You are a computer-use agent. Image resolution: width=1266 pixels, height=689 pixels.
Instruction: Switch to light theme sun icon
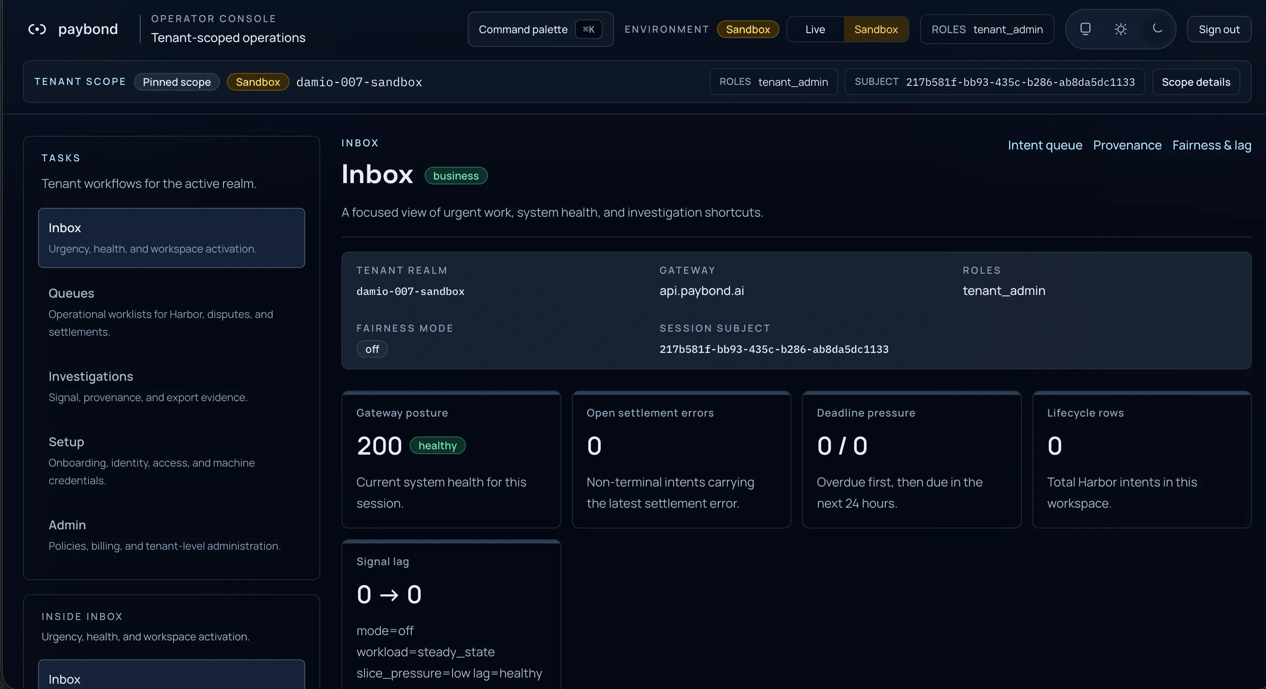[x=1120, y=29]
